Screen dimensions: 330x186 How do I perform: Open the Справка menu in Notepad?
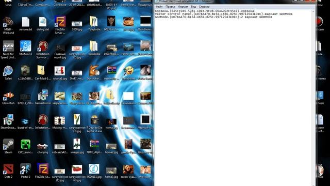[204, 7]
